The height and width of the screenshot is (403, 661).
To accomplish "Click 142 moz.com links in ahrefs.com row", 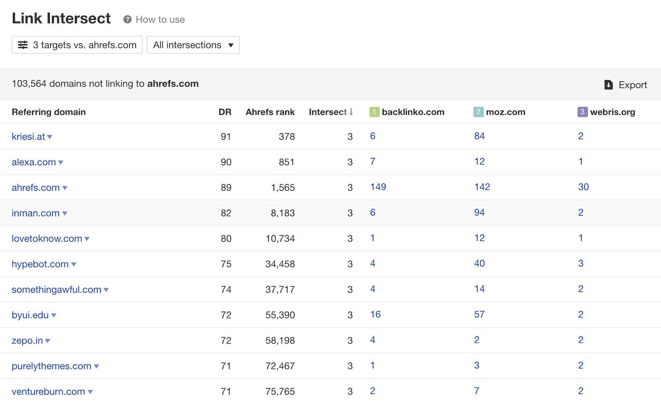I will click(x=482, y=187).
